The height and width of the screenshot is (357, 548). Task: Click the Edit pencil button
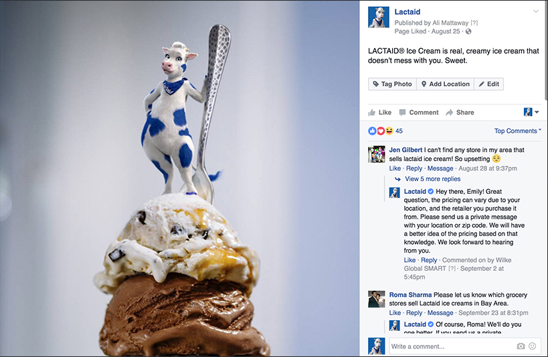pos(489,84)
